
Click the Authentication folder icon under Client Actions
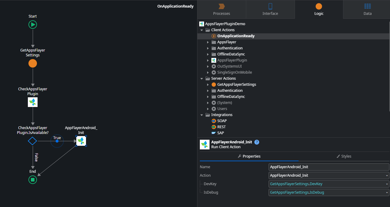214,48
